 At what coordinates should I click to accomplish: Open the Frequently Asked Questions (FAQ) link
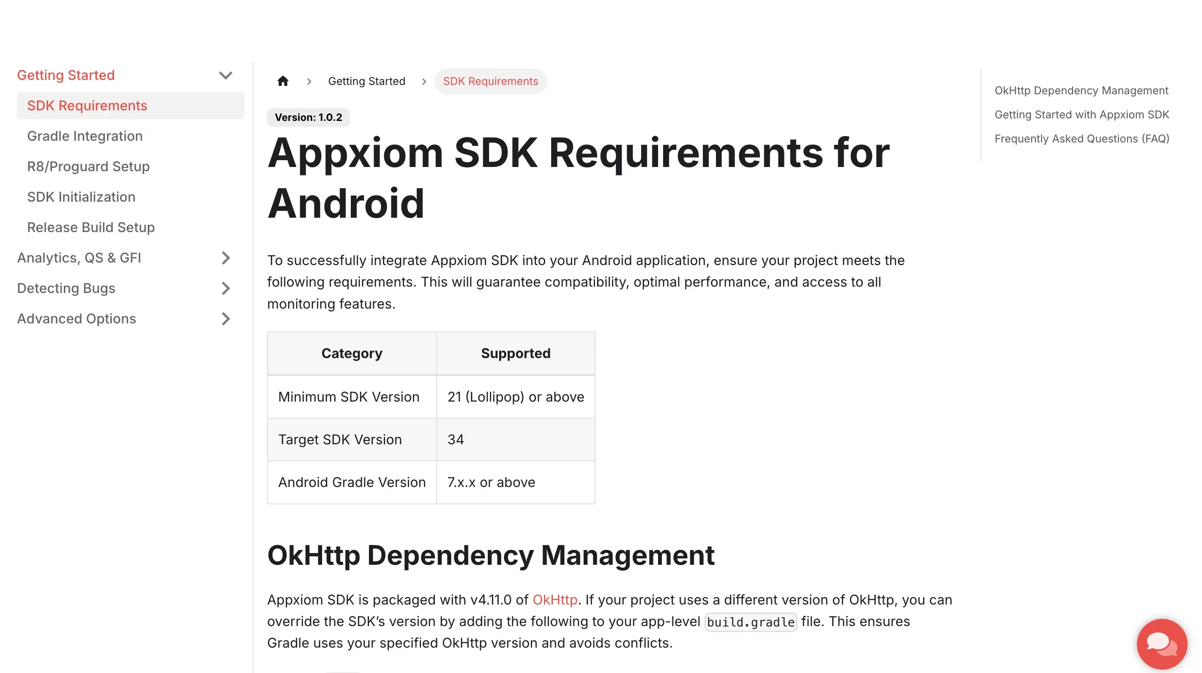(1082, 138)
